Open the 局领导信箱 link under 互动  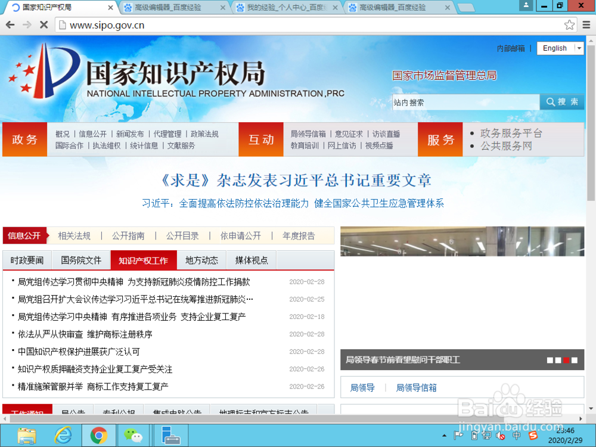(x=308, y=134)
